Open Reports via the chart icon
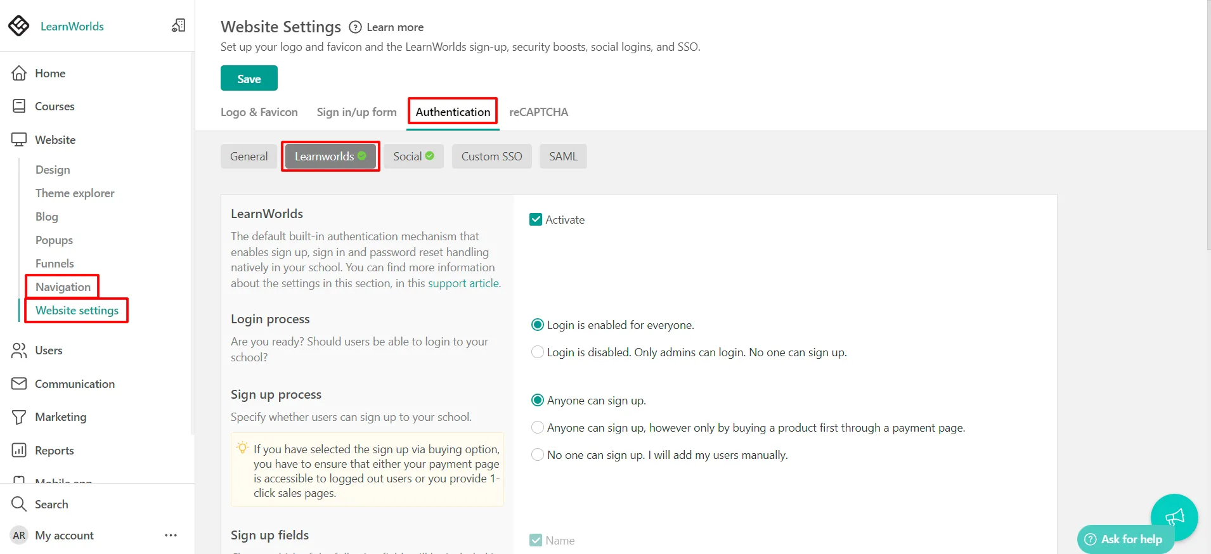This screenshot has width=1211, height=554. point(19,451)
